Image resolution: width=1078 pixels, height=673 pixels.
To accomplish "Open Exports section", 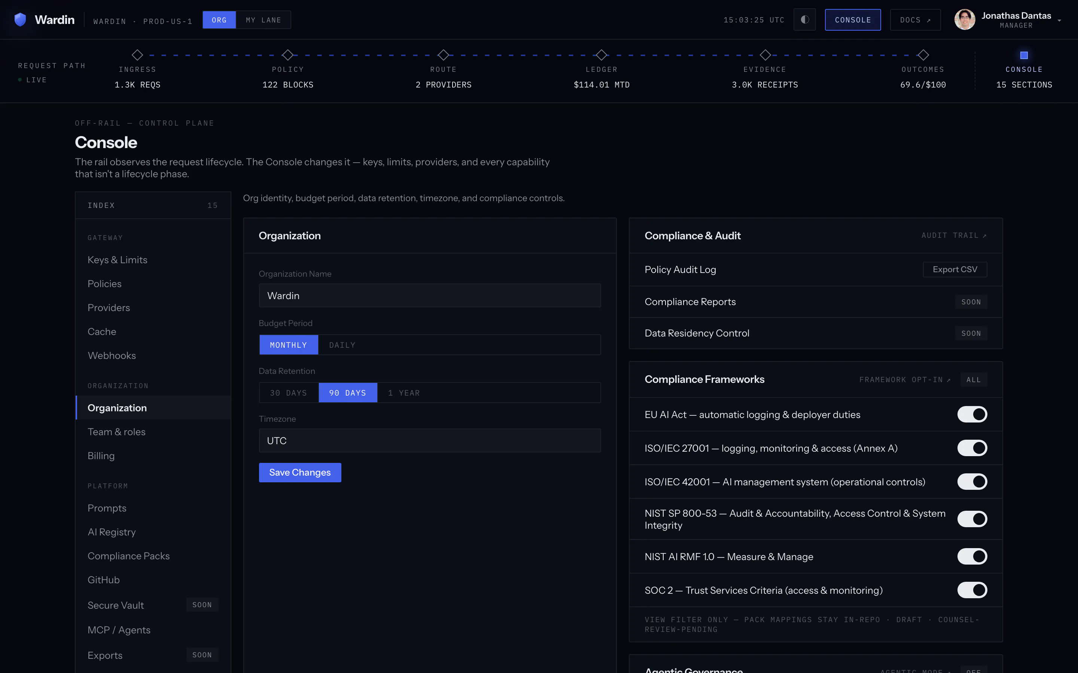I will [153, 655].
